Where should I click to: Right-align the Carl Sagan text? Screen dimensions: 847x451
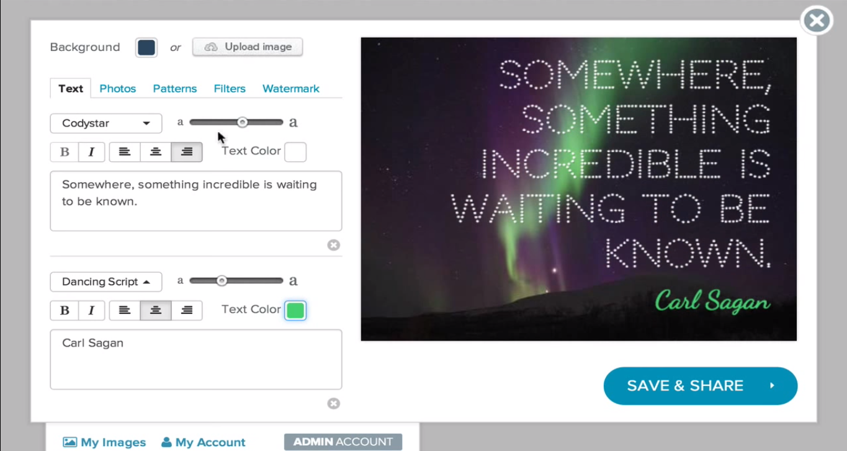187,310
